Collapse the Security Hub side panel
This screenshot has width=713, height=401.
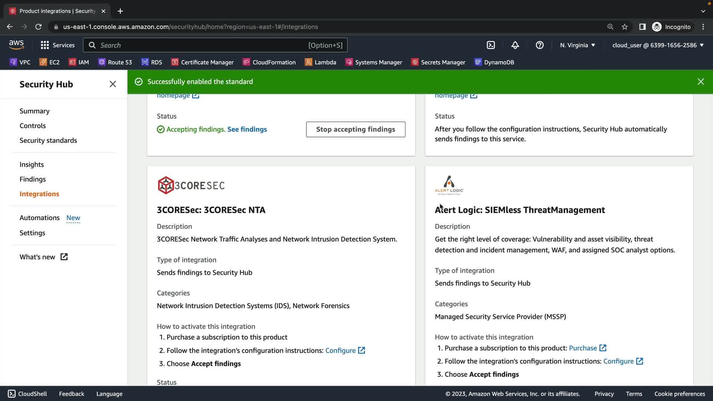(113, 84)
